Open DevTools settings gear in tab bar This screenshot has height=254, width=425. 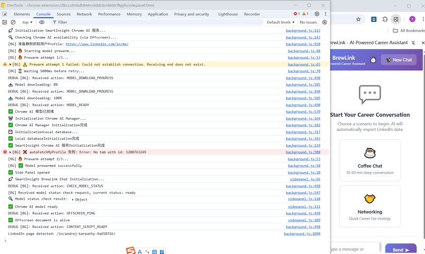coord(317,14)
